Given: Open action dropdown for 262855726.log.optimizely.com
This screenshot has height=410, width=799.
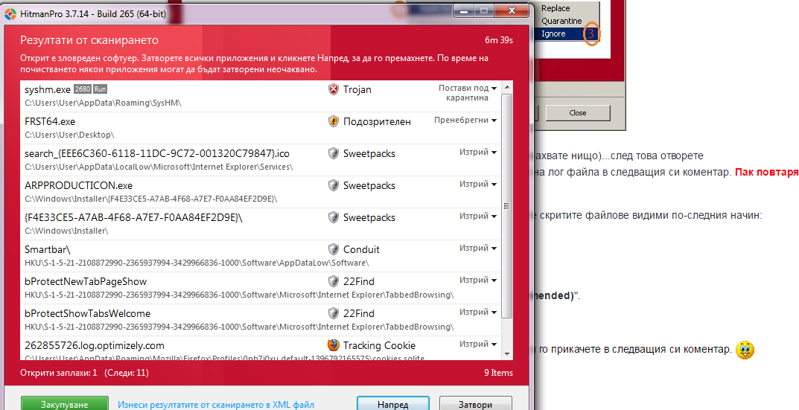Looking at the screenshot, I should 478,344.
